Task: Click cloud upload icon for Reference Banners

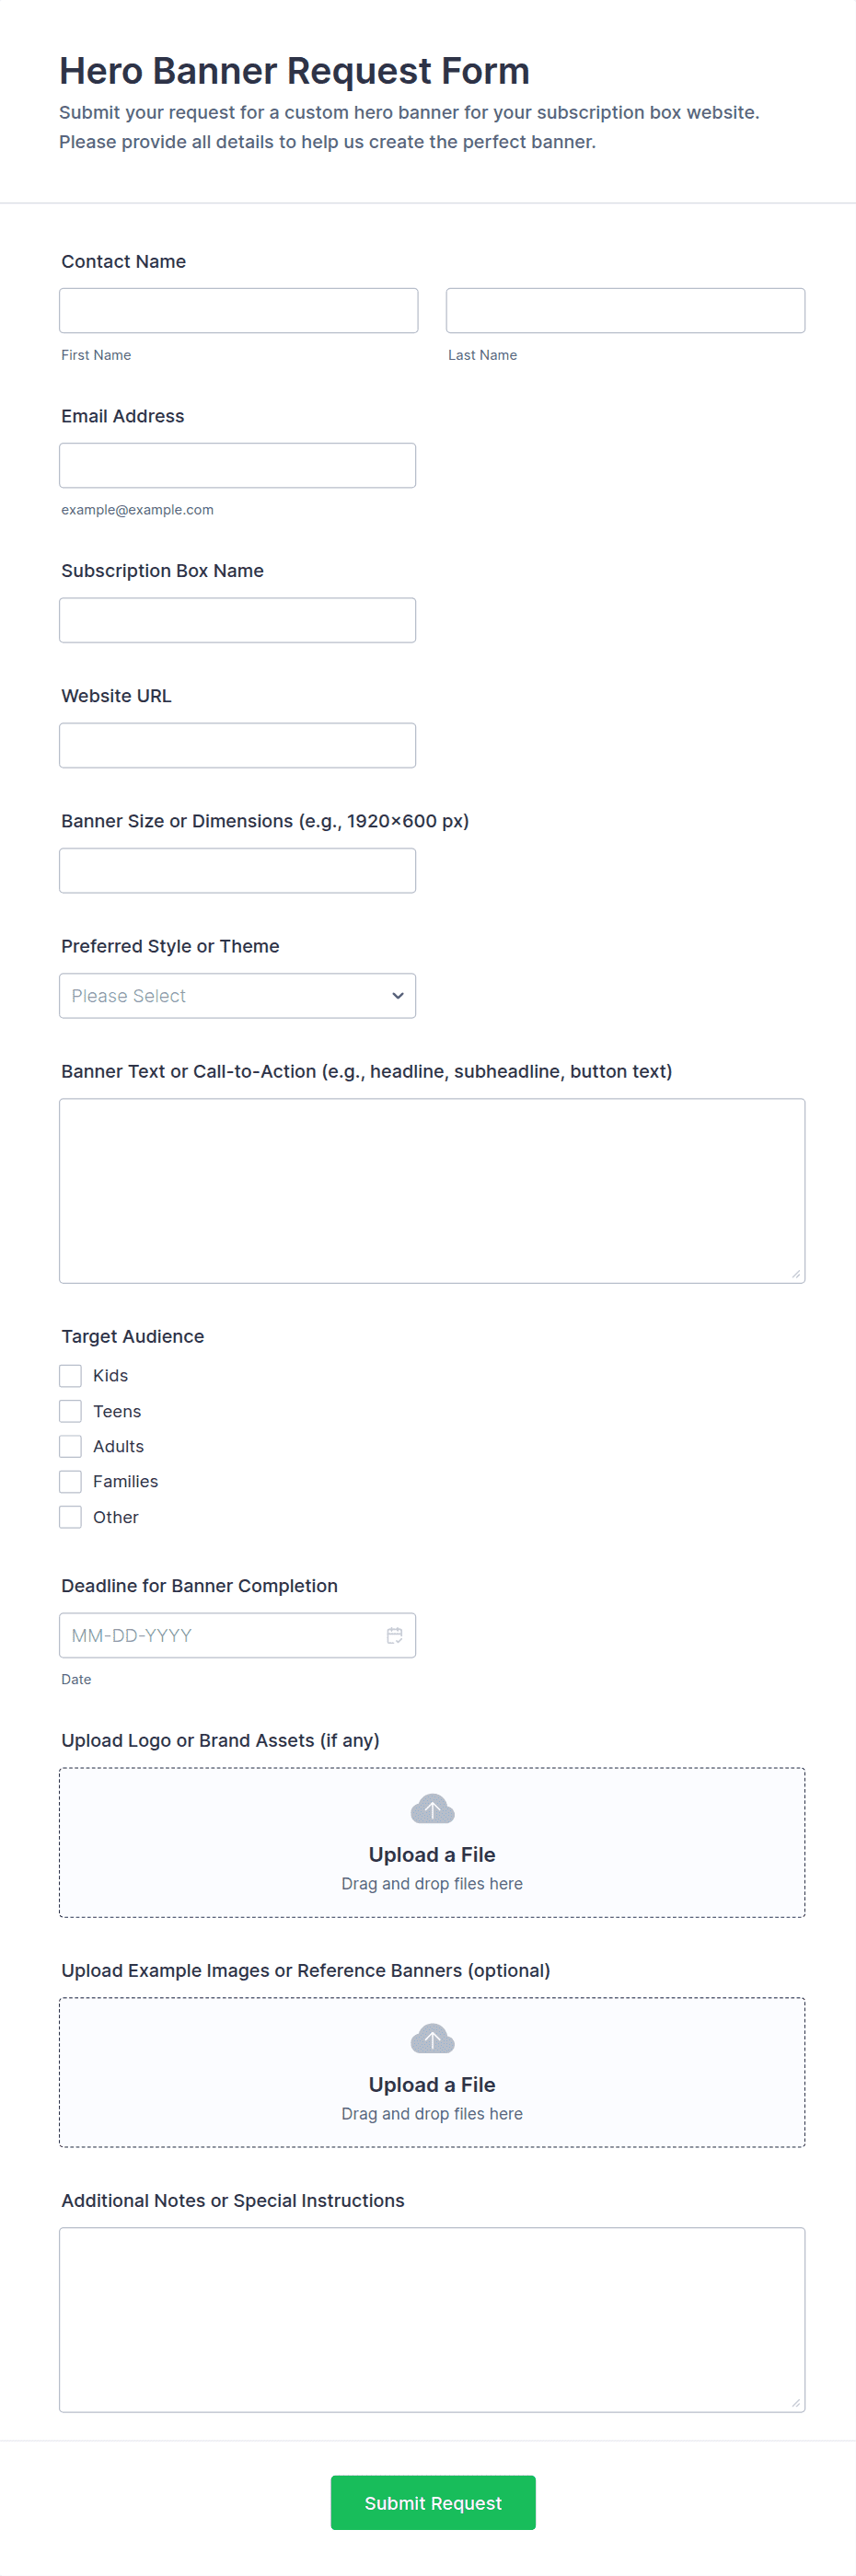Action: point(432,2039)
